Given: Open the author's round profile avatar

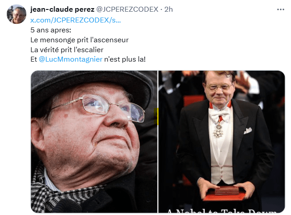Looking at the screenshot, I should (16, 14).
